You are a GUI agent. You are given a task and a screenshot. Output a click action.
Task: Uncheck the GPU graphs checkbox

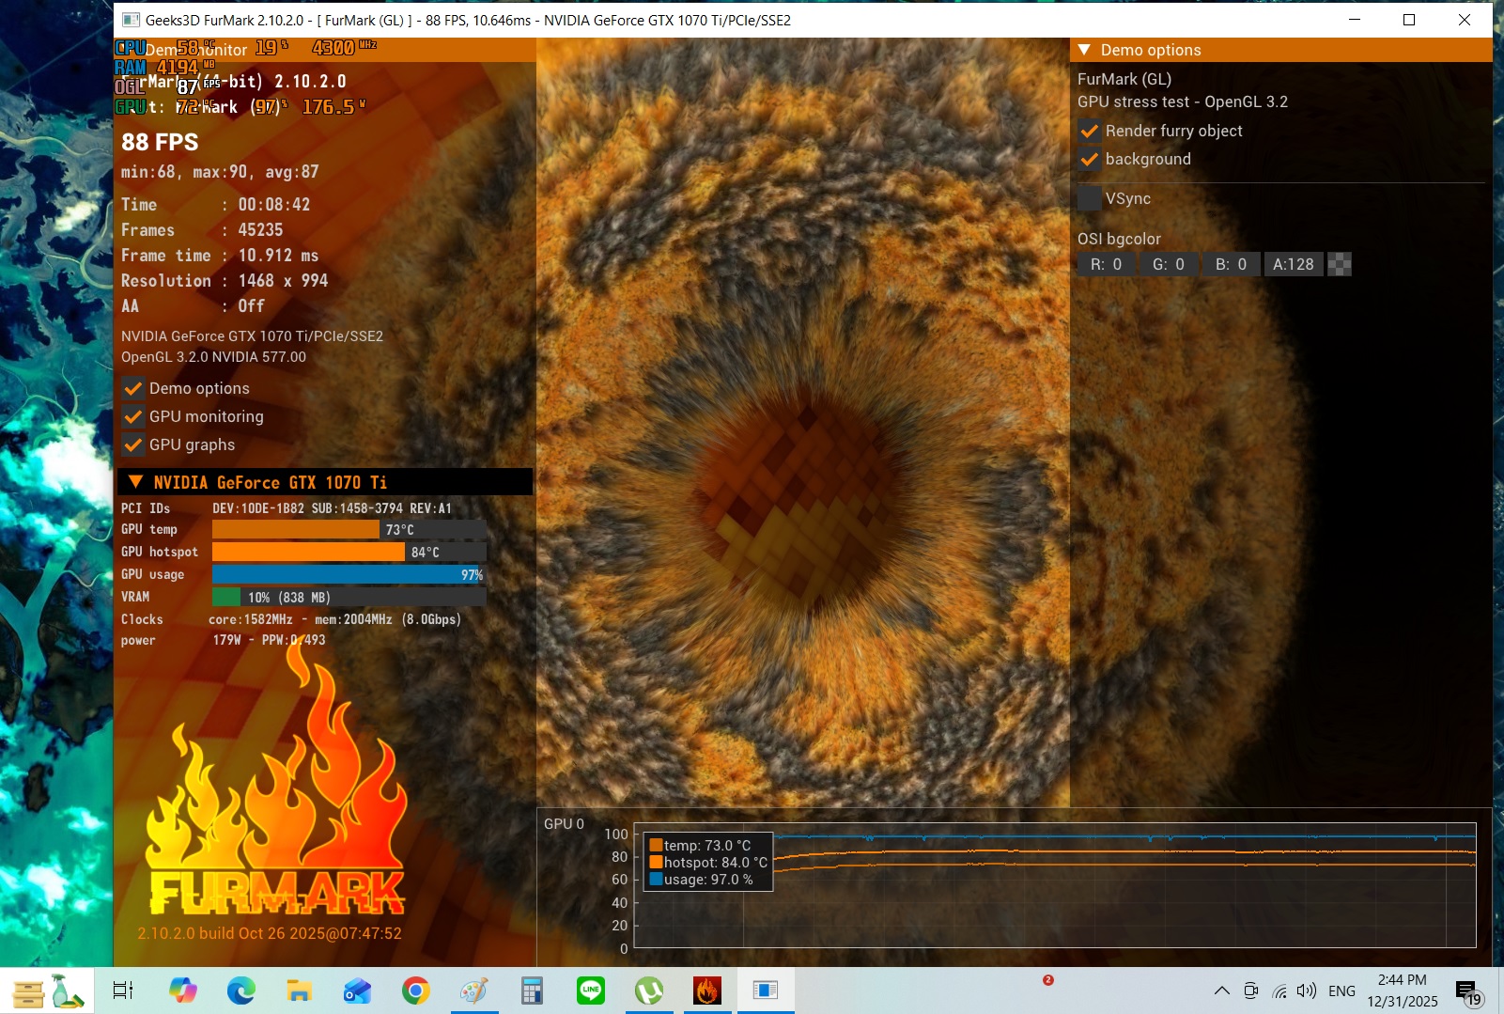133,445
